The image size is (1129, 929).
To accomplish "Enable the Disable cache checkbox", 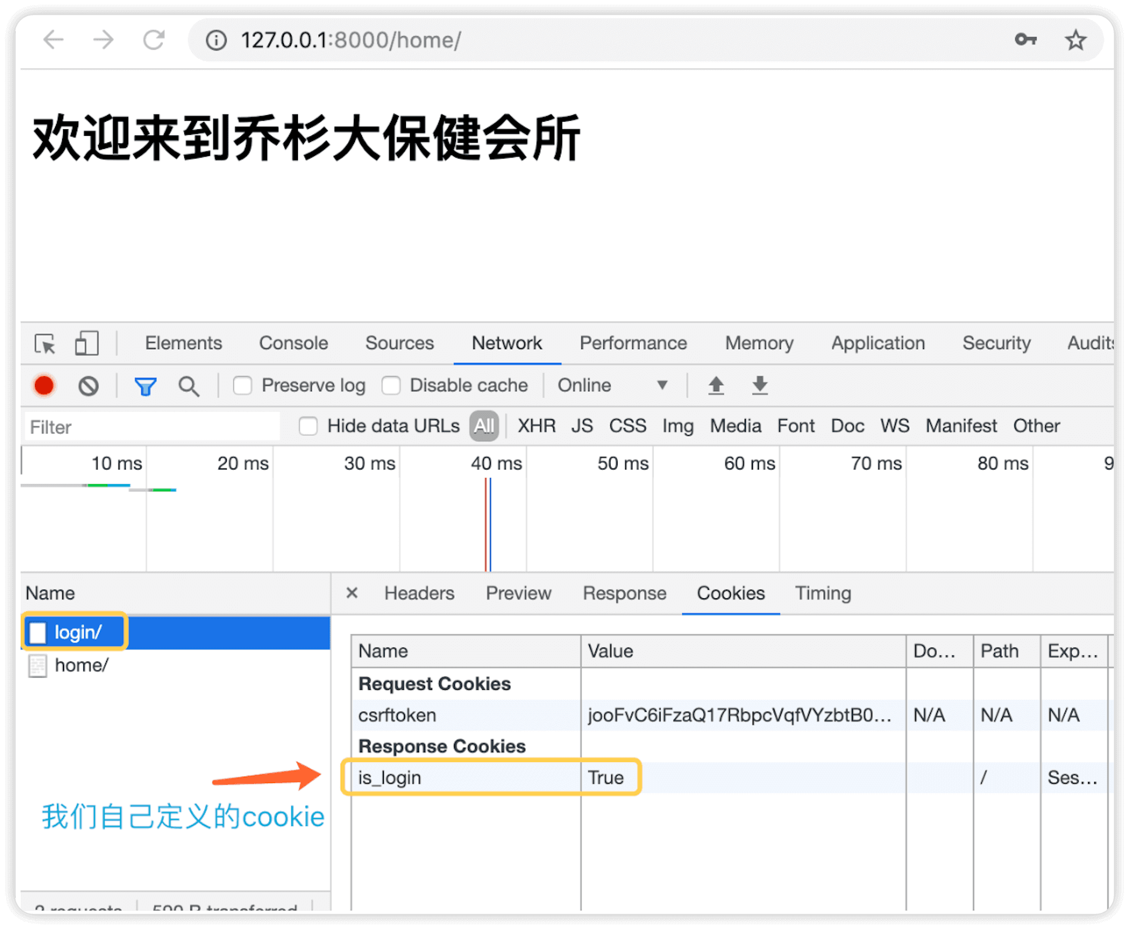I will point(391,385).
